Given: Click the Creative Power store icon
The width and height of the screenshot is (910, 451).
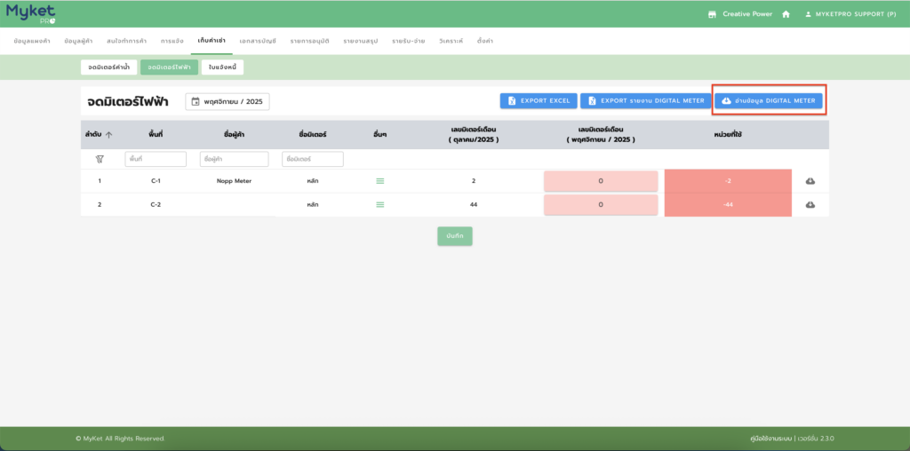Looking at the screenshot, I should [712, 14].
